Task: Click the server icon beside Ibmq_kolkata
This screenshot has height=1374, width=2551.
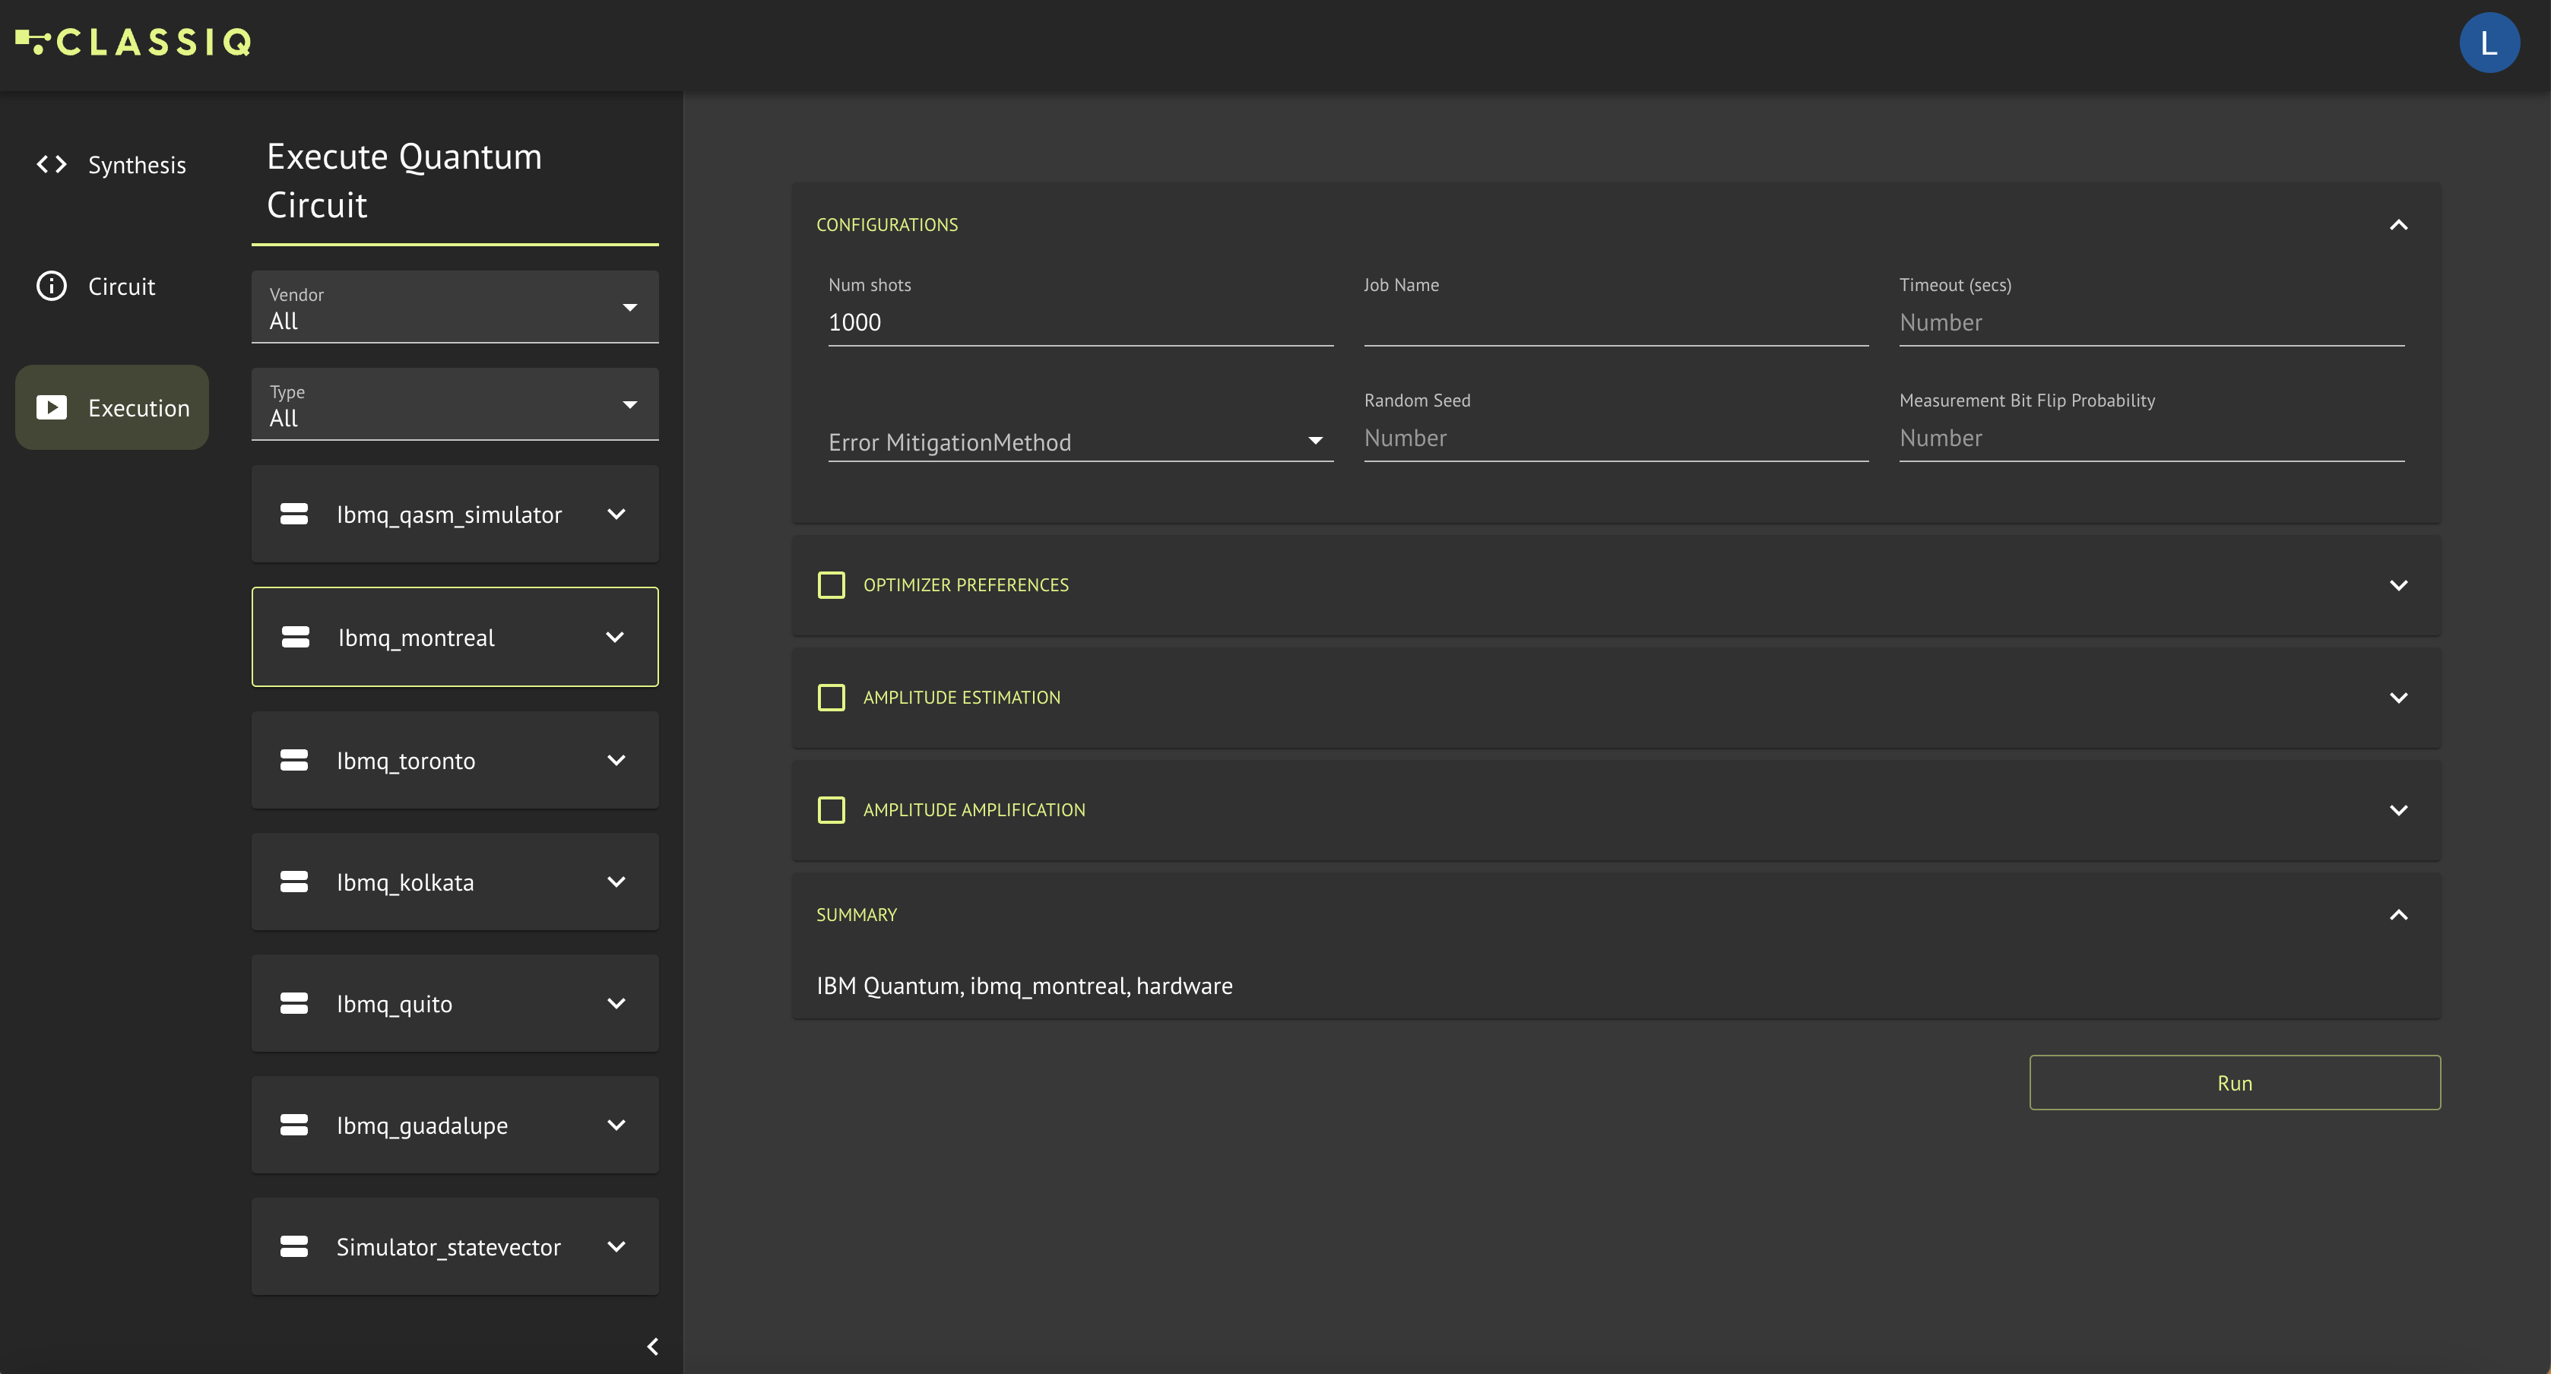Action: point(294,881)
